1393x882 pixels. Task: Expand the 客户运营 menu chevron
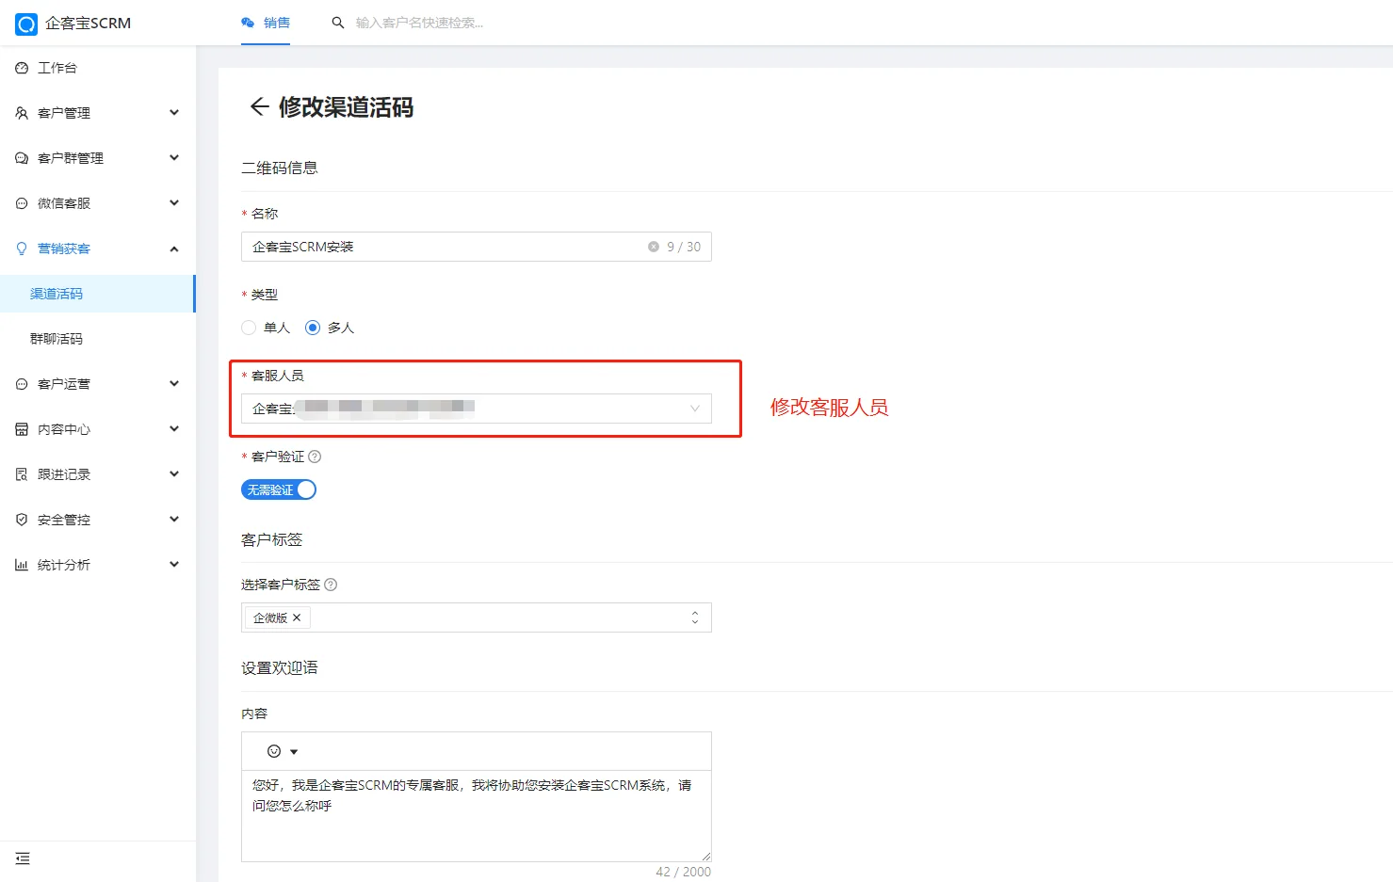[x=174, y=384]
